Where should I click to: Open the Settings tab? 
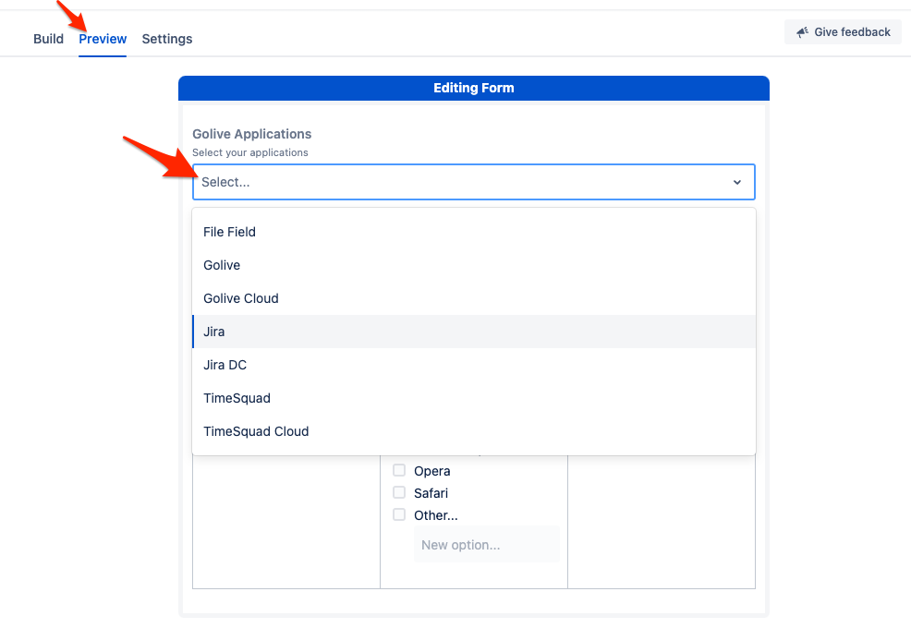[x=167, y=39]
